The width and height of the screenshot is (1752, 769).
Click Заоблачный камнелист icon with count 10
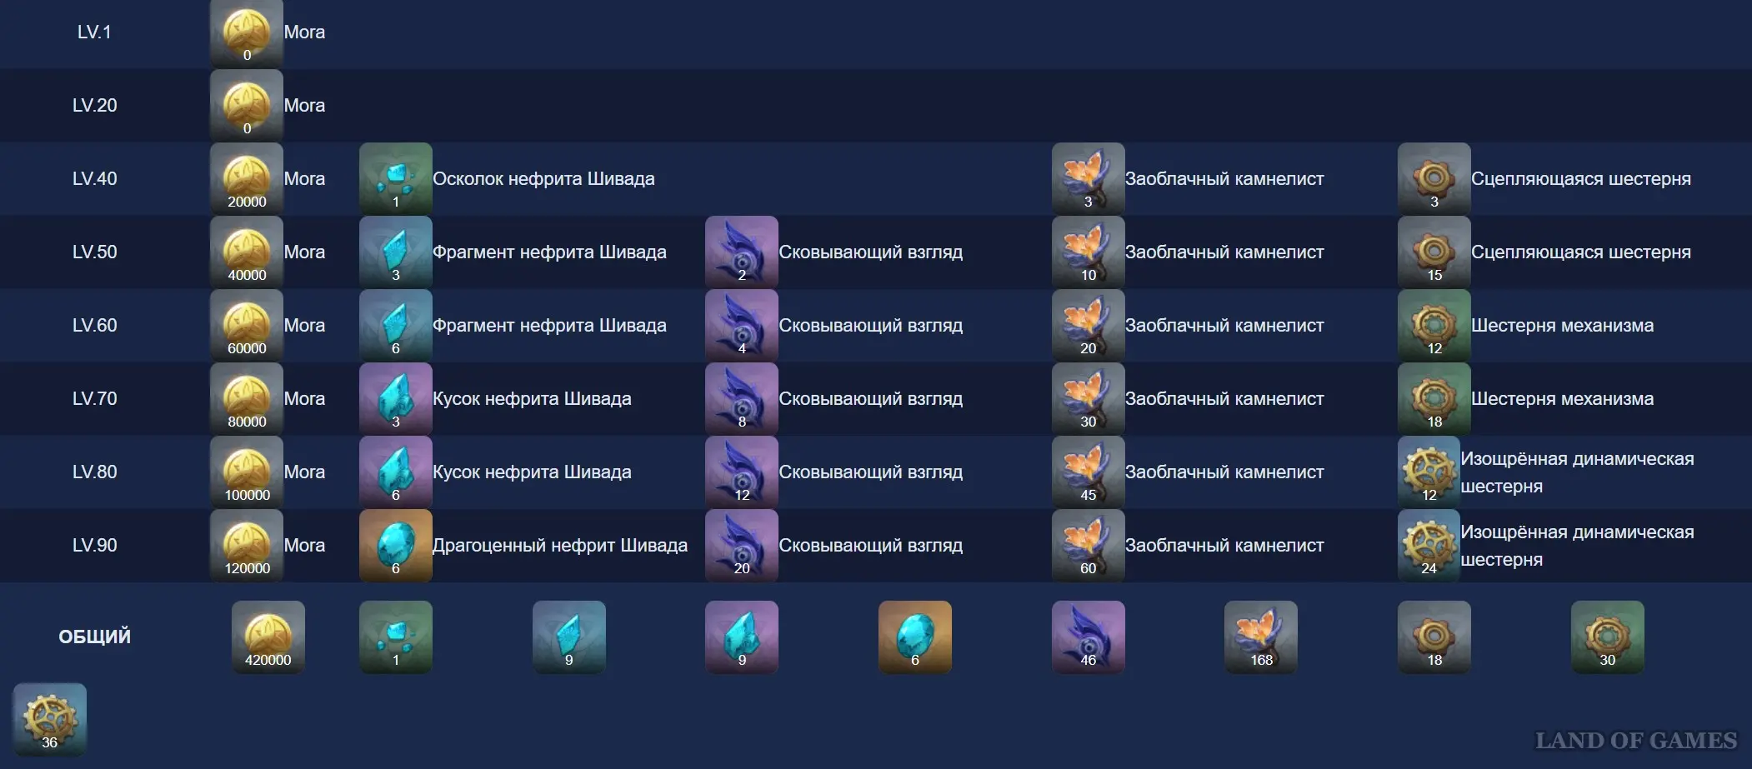(1089, 252)
